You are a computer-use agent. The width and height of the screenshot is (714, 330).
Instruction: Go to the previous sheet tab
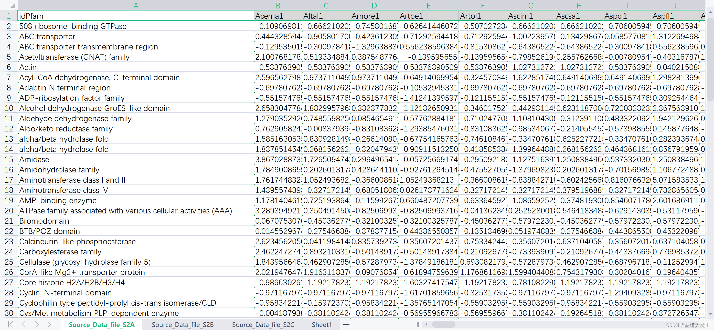click(x=24, y=324)
